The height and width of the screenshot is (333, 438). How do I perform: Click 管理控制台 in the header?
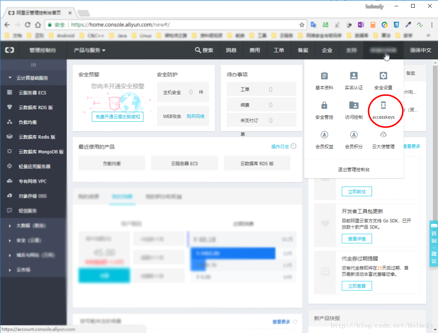pos(43,50)
